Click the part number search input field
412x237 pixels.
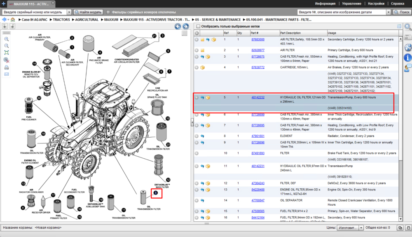point(342,12)
